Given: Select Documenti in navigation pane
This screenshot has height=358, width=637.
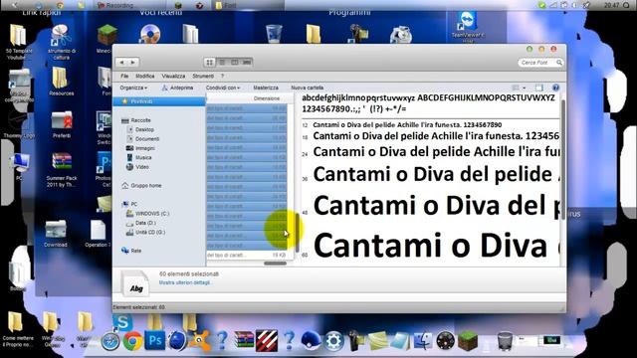Looking at the screenshot, I should coord(147,139).
